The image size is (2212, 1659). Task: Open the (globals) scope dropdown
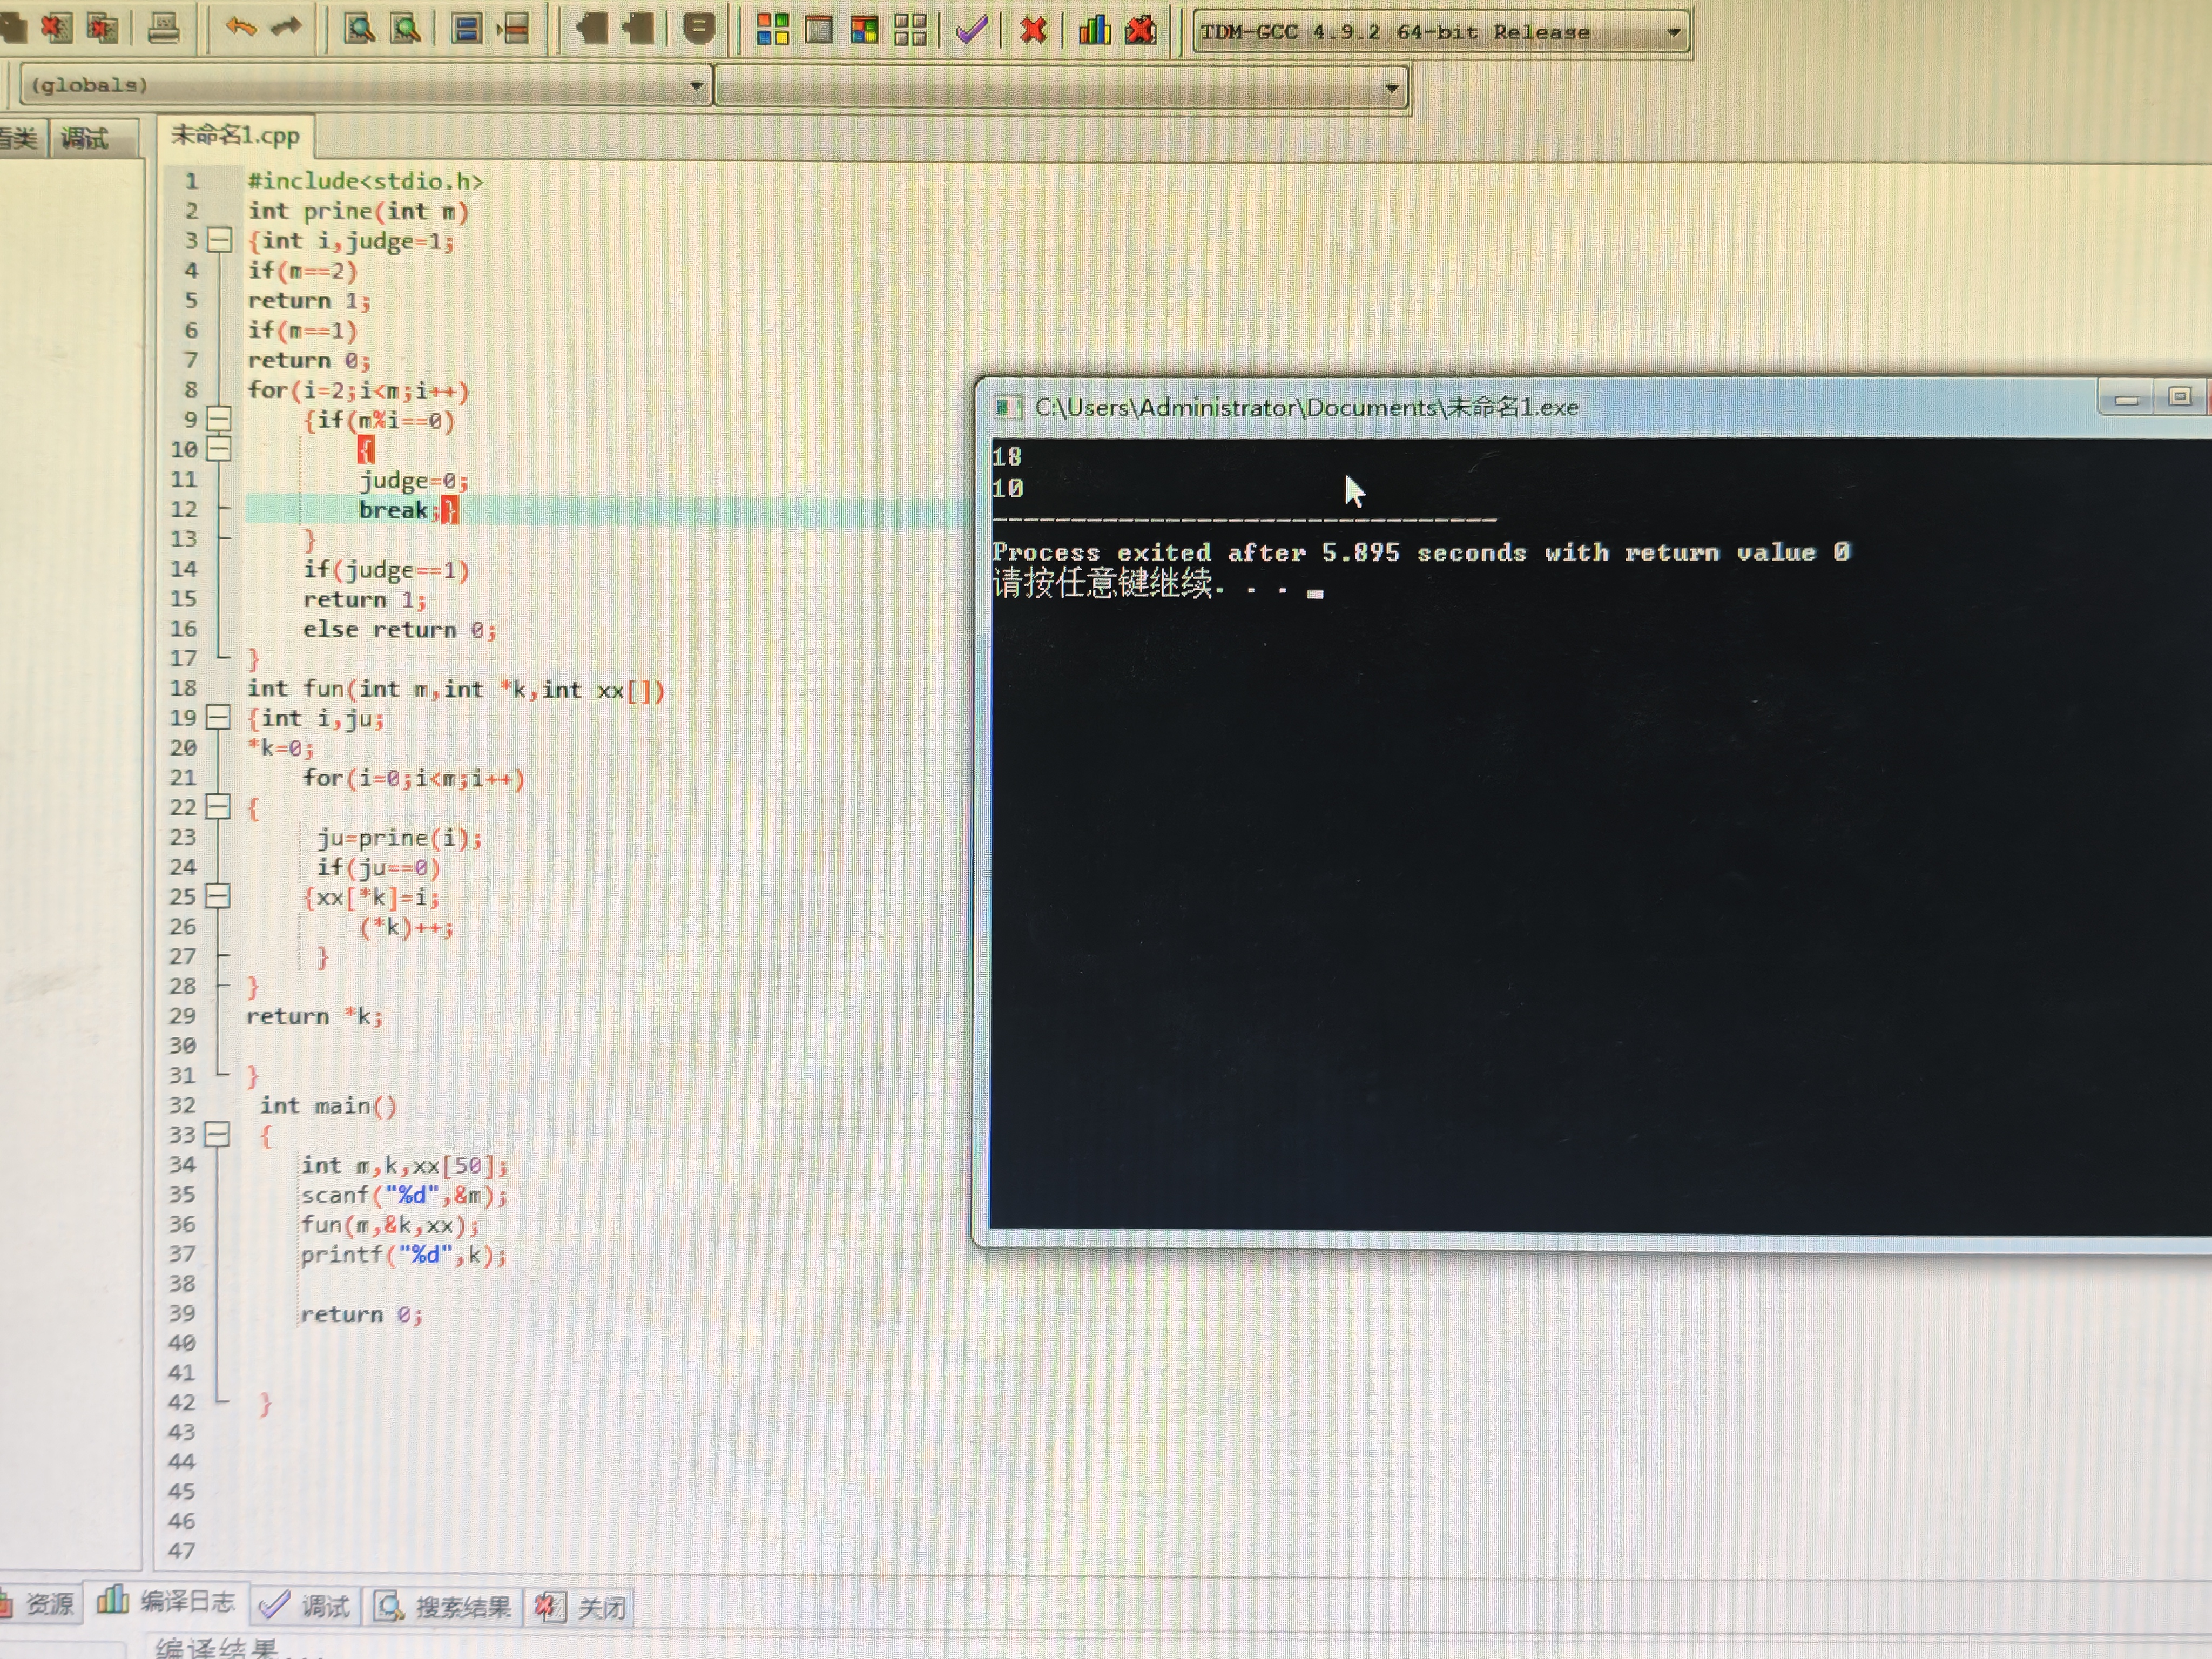(x=696, y=87)
